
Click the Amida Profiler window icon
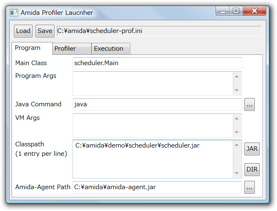coord(14,13)
